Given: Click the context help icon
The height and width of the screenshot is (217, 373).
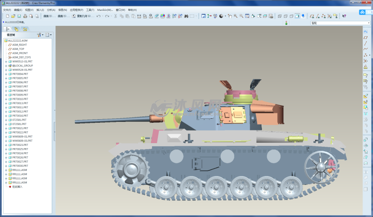Looking at the screenshot, I should [x=344, y=16].
